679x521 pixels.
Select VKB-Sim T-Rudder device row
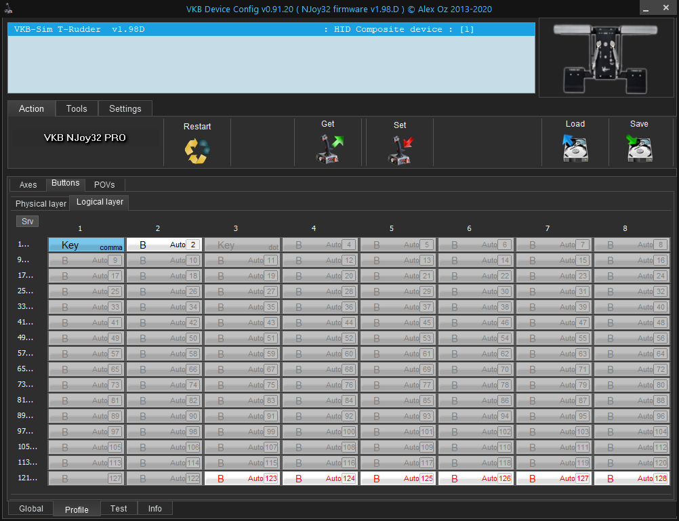click(271, 29)
